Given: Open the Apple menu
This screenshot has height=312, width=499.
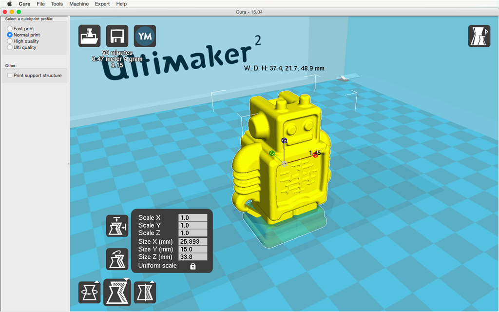Looking at the screenshot, I should click(x=10, y=4).
